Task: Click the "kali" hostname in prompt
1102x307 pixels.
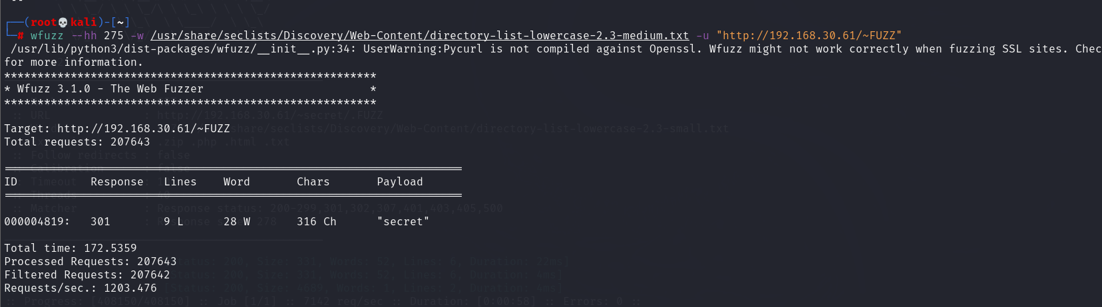Action: pyautogui.click(x=83, y=23)
